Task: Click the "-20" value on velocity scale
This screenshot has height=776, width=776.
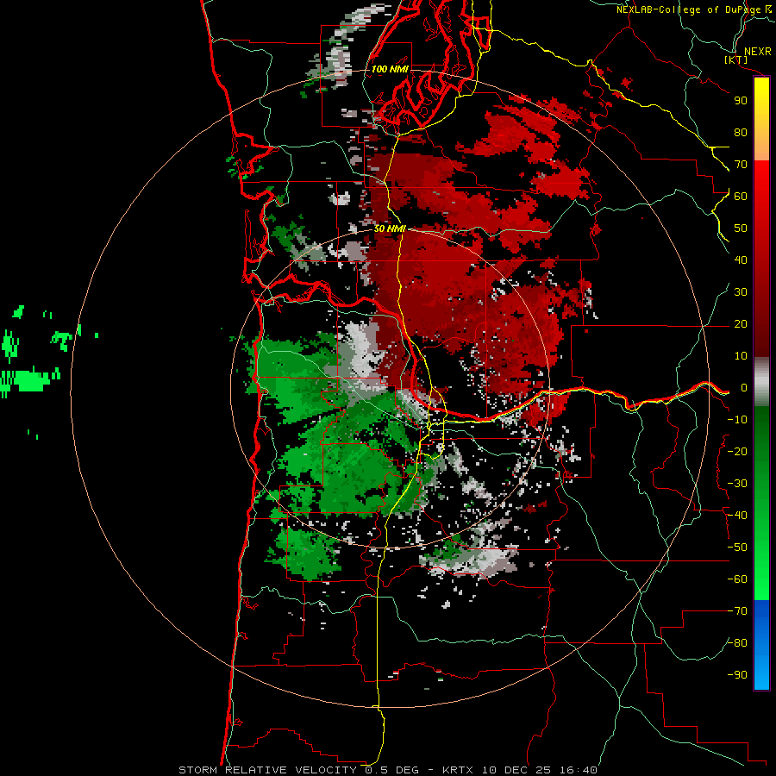Action: coord(737,452)
